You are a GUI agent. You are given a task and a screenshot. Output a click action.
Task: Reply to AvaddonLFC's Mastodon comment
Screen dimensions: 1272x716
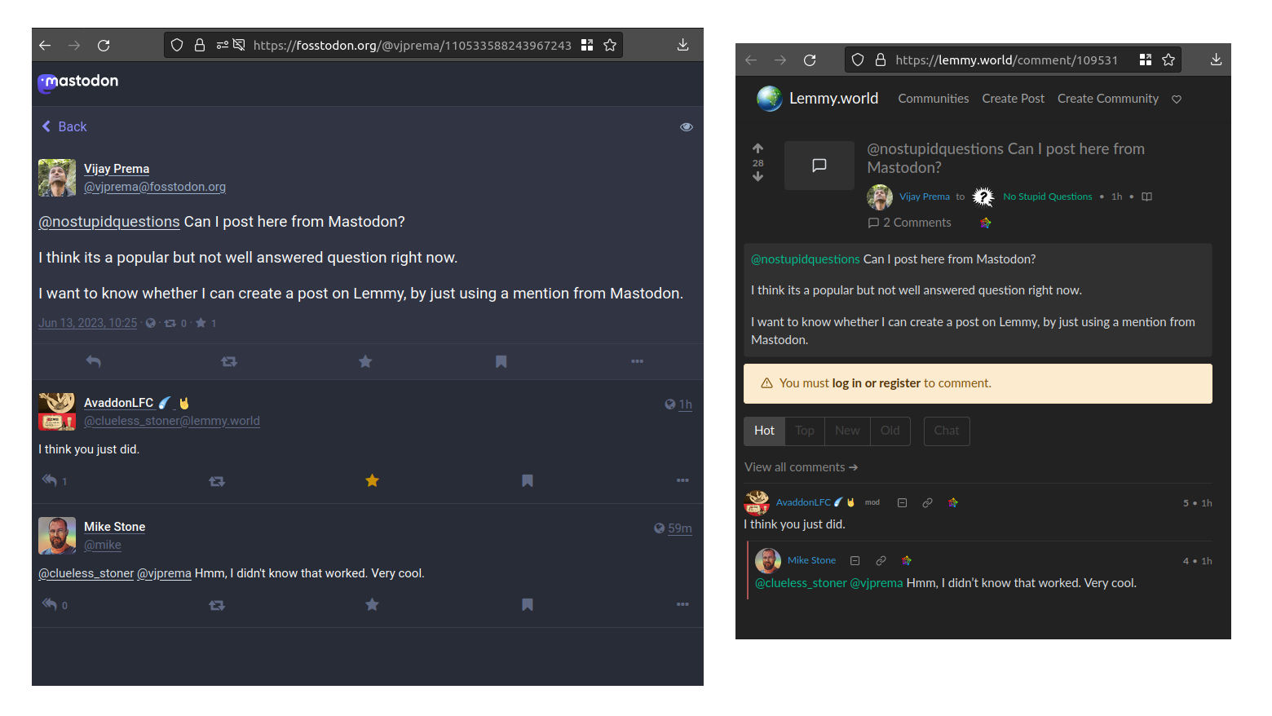pos(50,480)
